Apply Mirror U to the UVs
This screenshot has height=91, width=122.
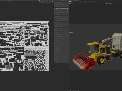point(61,29)
